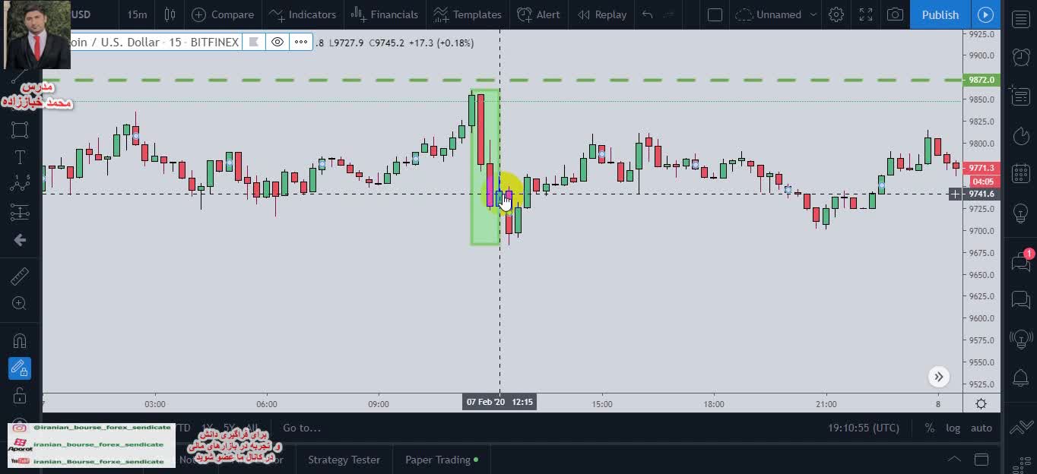
Task: Toggle auto scale on price axis
Action: click(x=982, y=428)
